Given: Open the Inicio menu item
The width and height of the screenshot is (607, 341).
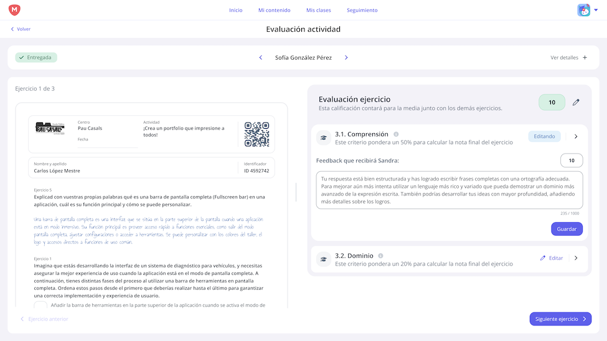Looking at the screenshot, I should 235,10.
